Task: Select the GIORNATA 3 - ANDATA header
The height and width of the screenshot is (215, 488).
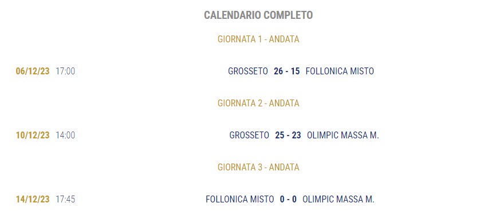Action: pyautogui.click(x=258, y=167)
